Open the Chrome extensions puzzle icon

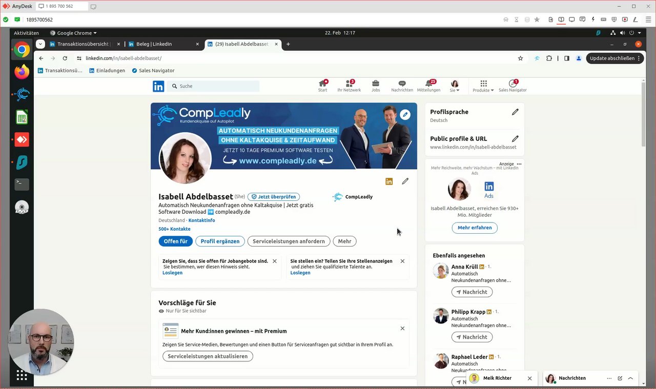coord(549,58)
